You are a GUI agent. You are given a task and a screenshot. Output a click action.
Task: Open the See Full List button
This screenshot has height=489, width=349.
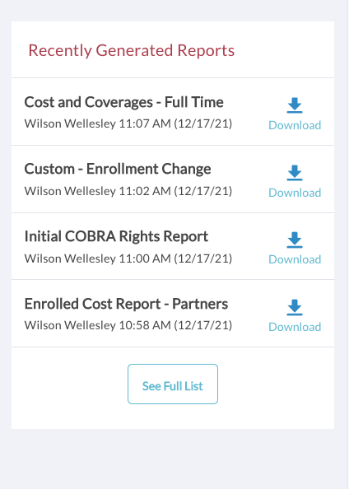click(173, 384)
